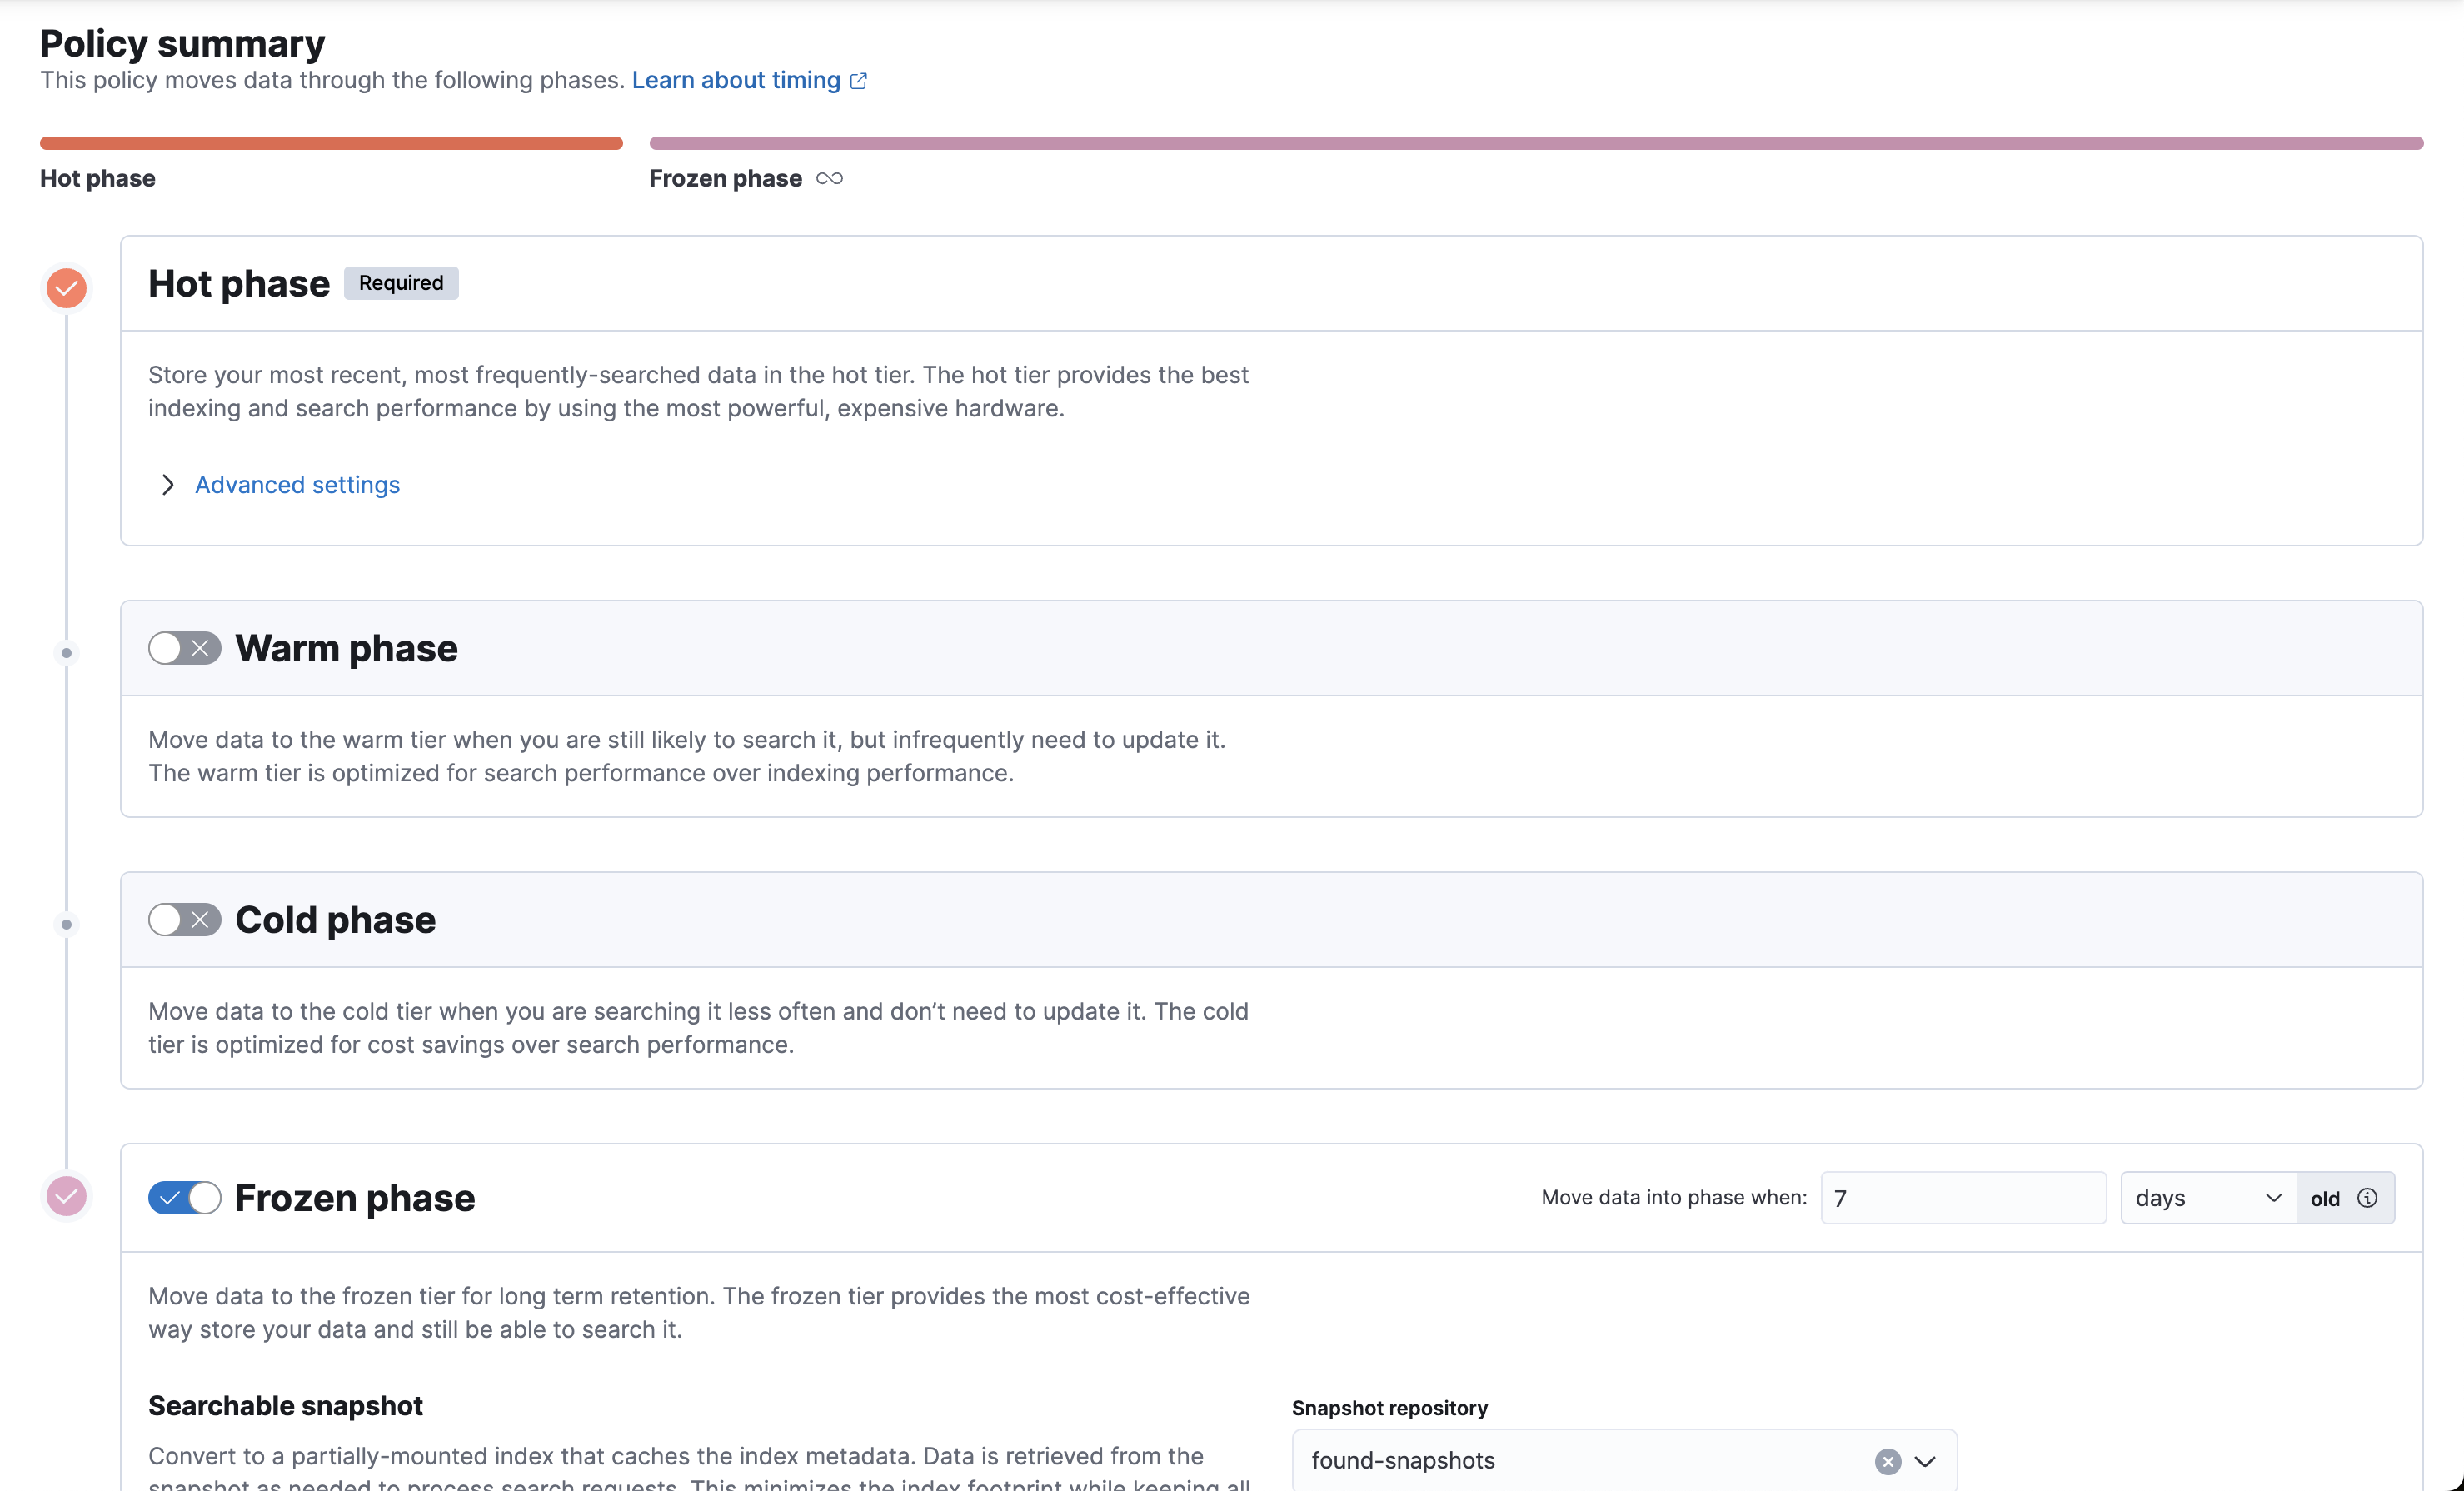Open the days time unit dropdown
2464x1491 pixels.
[x=2207, y=1198]
